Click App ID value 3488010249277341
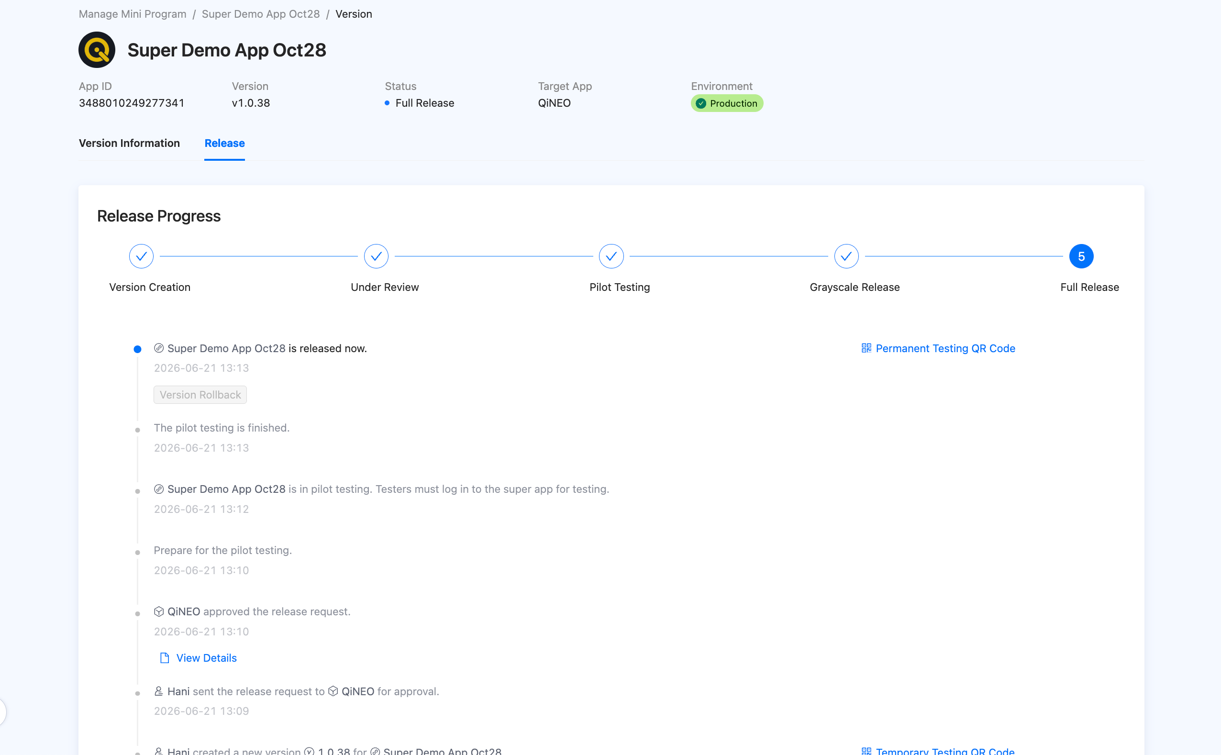Viewport: 1221px width, 755px height. [132, 103]
